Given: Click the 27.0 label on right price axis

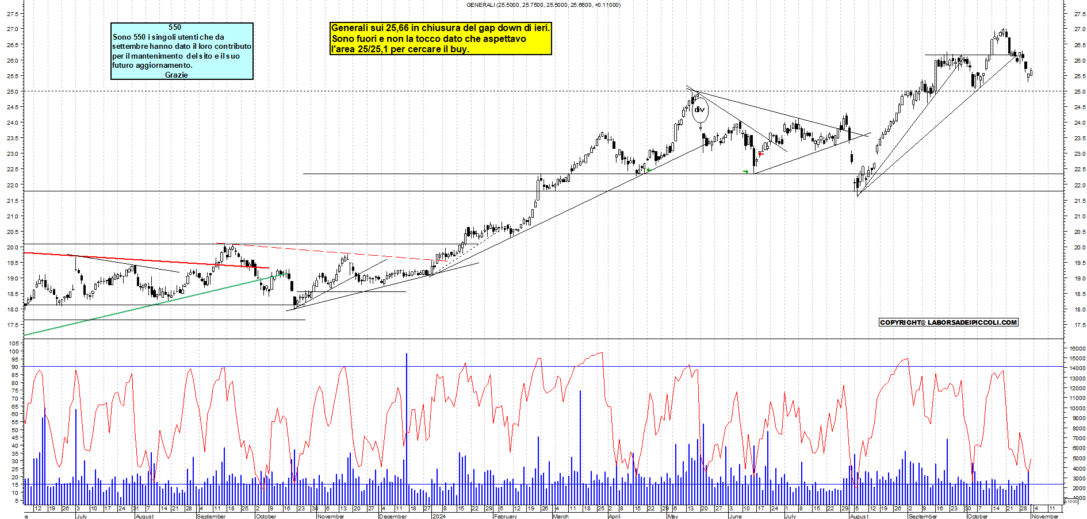Looking at the screenshot, I should coord(1080,29).
